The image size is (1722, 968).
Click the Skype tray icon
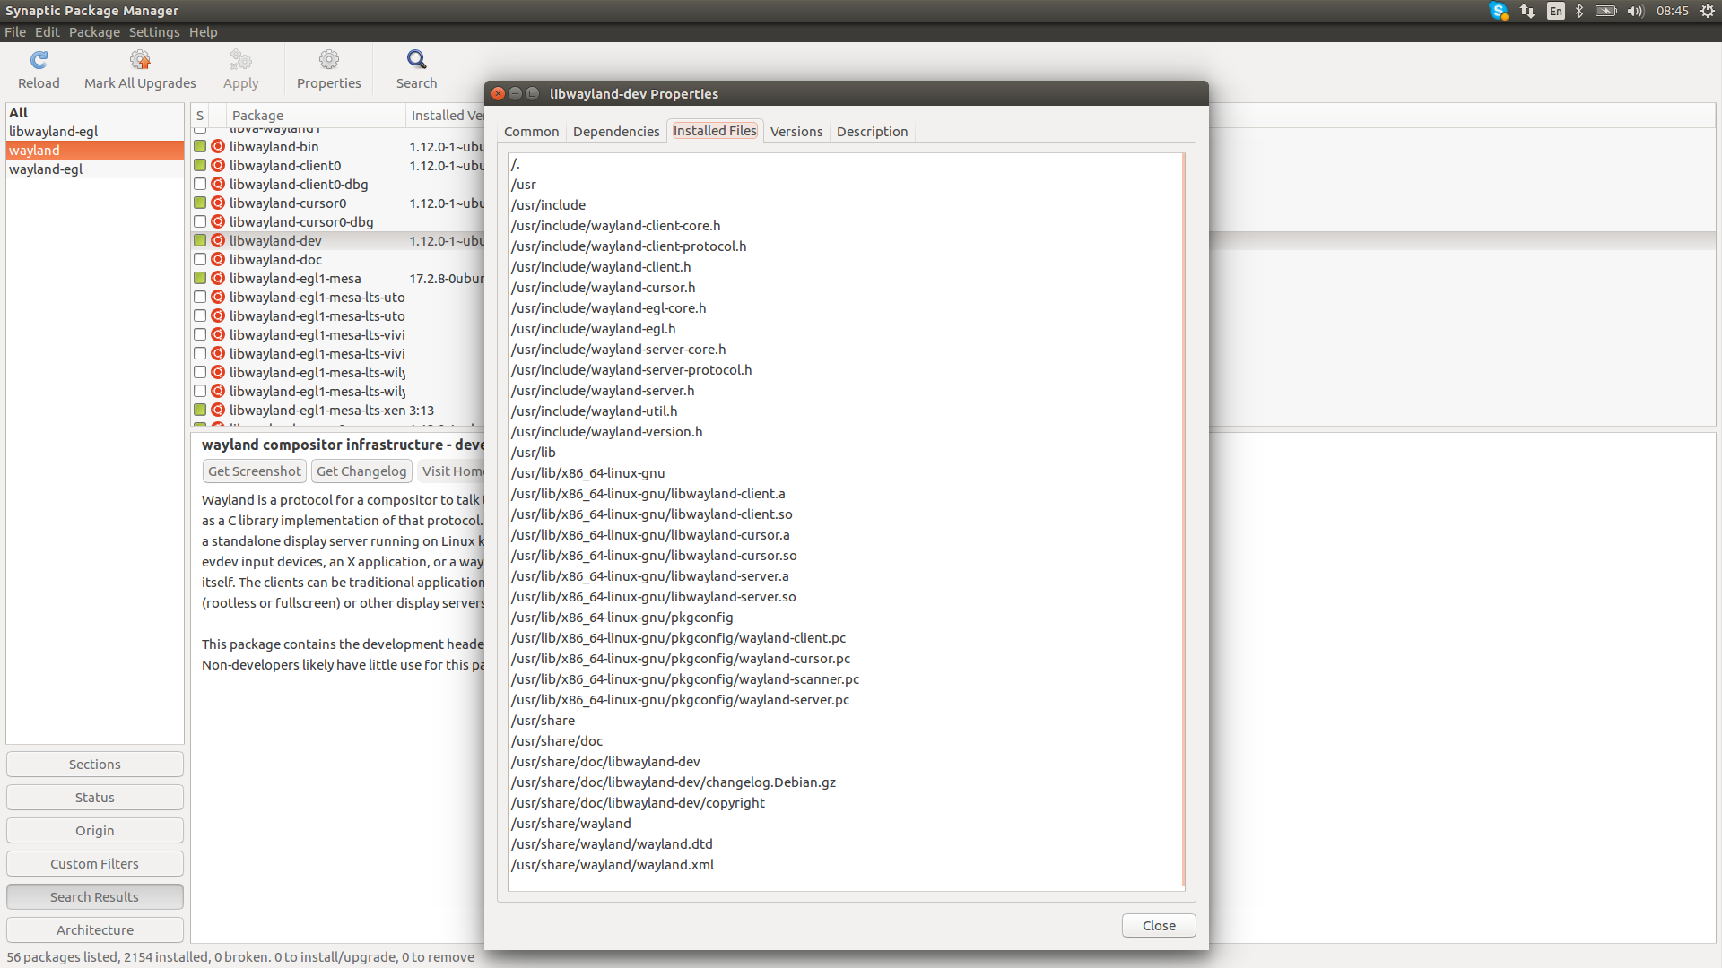(x=1498, y=11)
